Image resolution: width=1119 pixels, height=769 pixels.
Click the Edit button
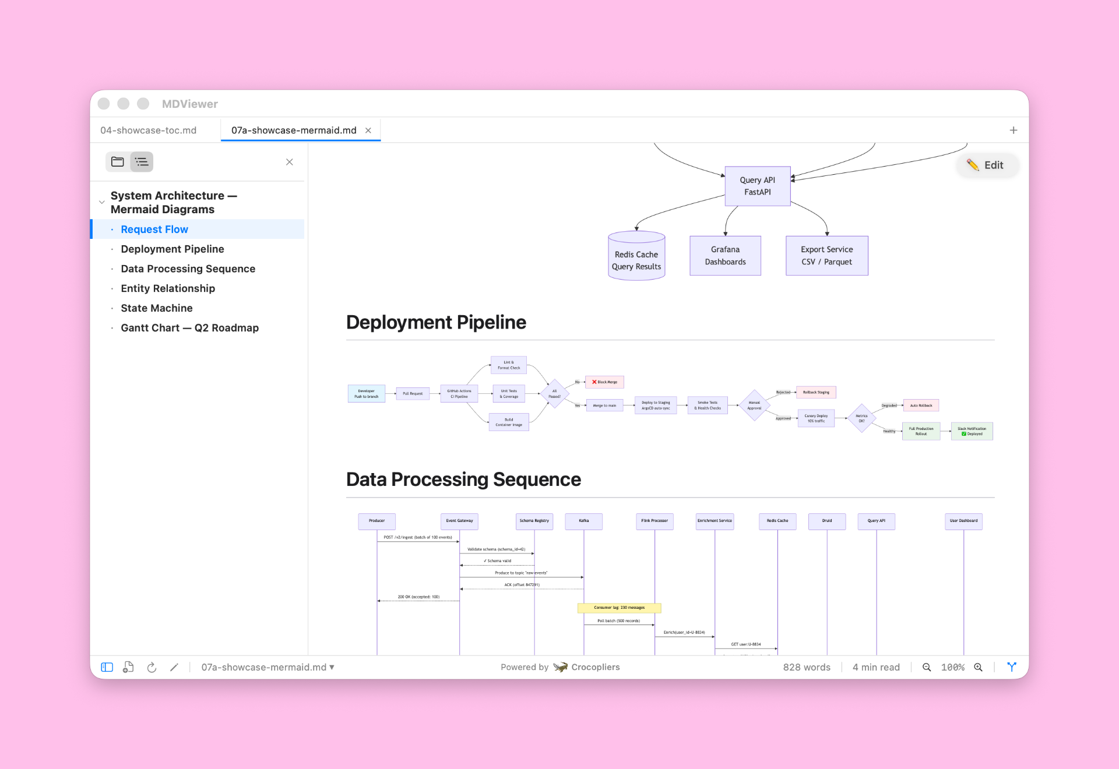pyautogui.click(x=987, y=165)
